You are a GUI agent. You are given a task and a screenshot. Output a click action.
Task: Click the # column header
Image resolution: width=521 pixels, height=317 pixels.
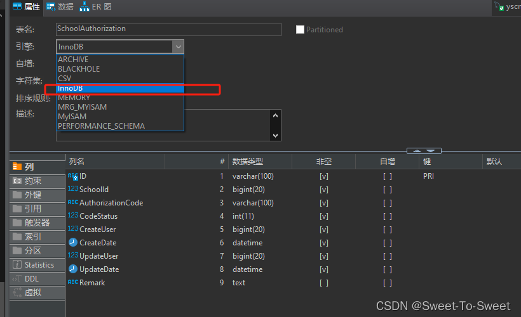[x=196, y=162]
